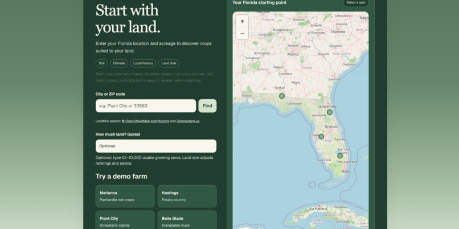Focus the acres input field
459x229 pixels.
click(156, 146)
